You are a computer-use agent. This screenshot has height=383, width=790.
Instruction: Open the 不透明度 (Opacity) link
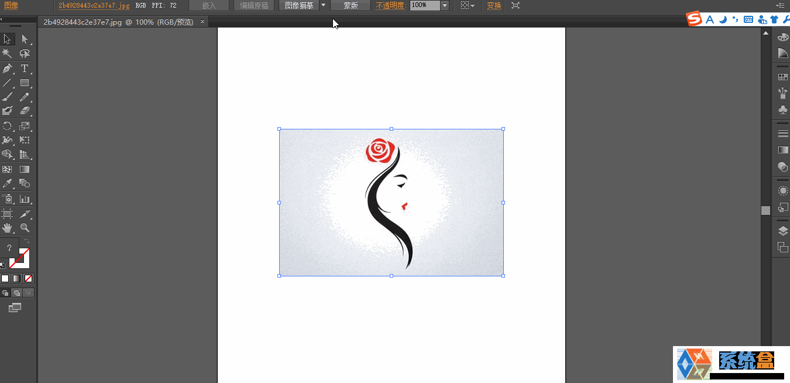pyautogui.click(x=390, y=5)
